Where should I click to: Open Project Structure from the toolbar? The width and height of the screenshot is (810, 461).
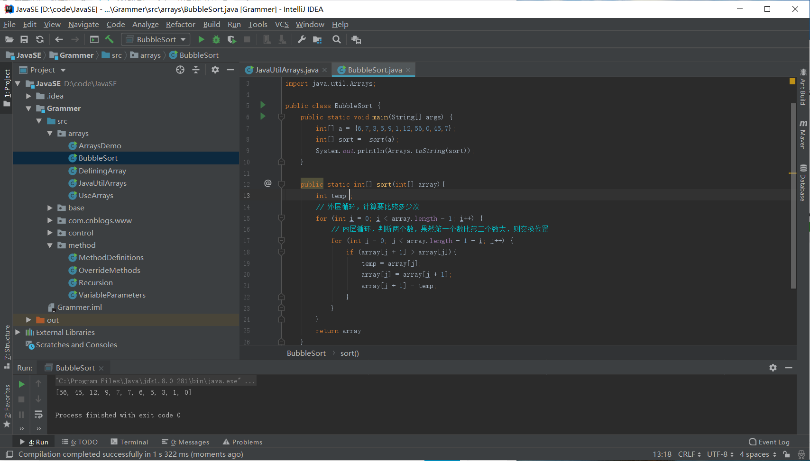point(317,40)
